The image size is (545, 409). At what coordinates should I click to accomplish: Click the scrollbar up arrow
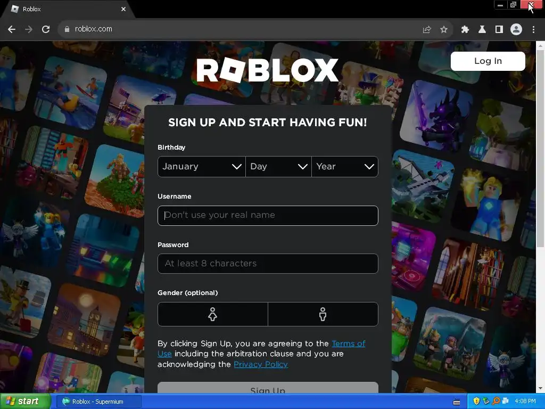[x=541, y=45]
